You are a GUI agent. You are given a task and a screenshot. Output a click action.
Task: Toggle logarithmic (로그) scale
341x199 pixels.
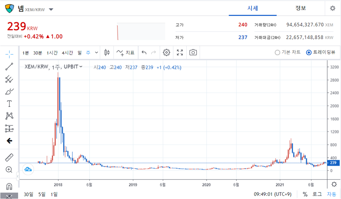[x=317, y=194]
